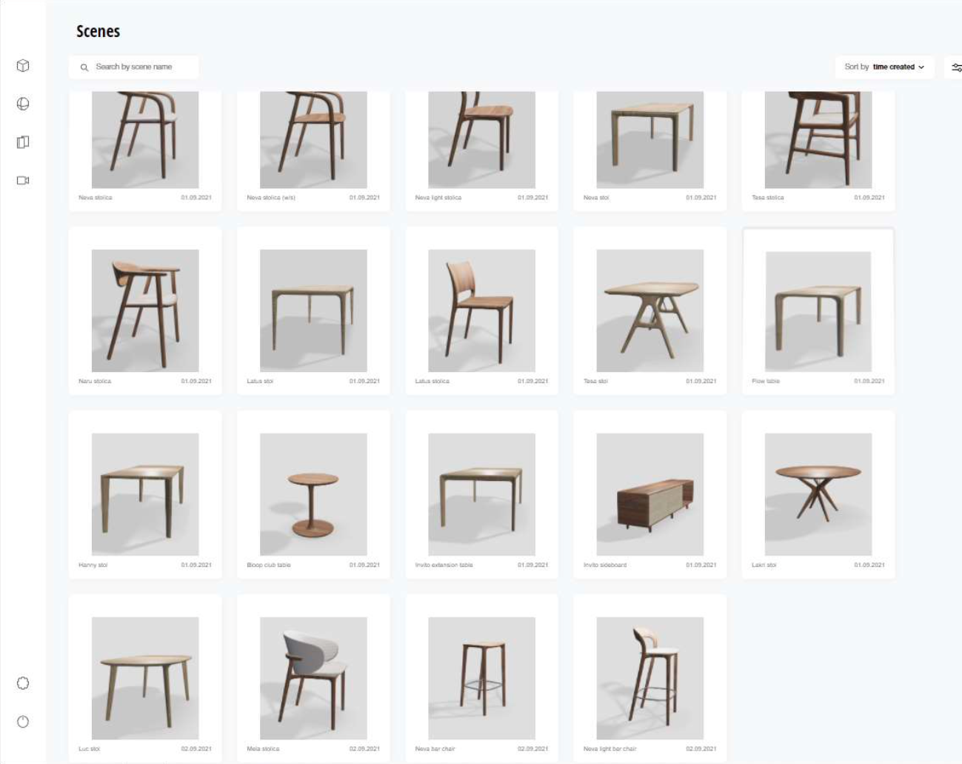Screen dimensions: 962x764
Task: Open the filter sliders icon
Action: pyautogui.click(x=956, y=67)
